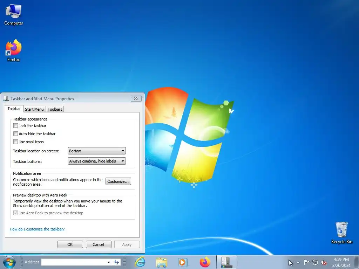Launch Internet Explorer from taskbar
This screenshot has height=269, width=359.
click(140, 262)
